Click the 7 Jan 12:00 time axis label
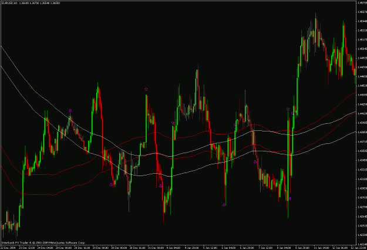The image size is (367, 250). pos(265,248)
